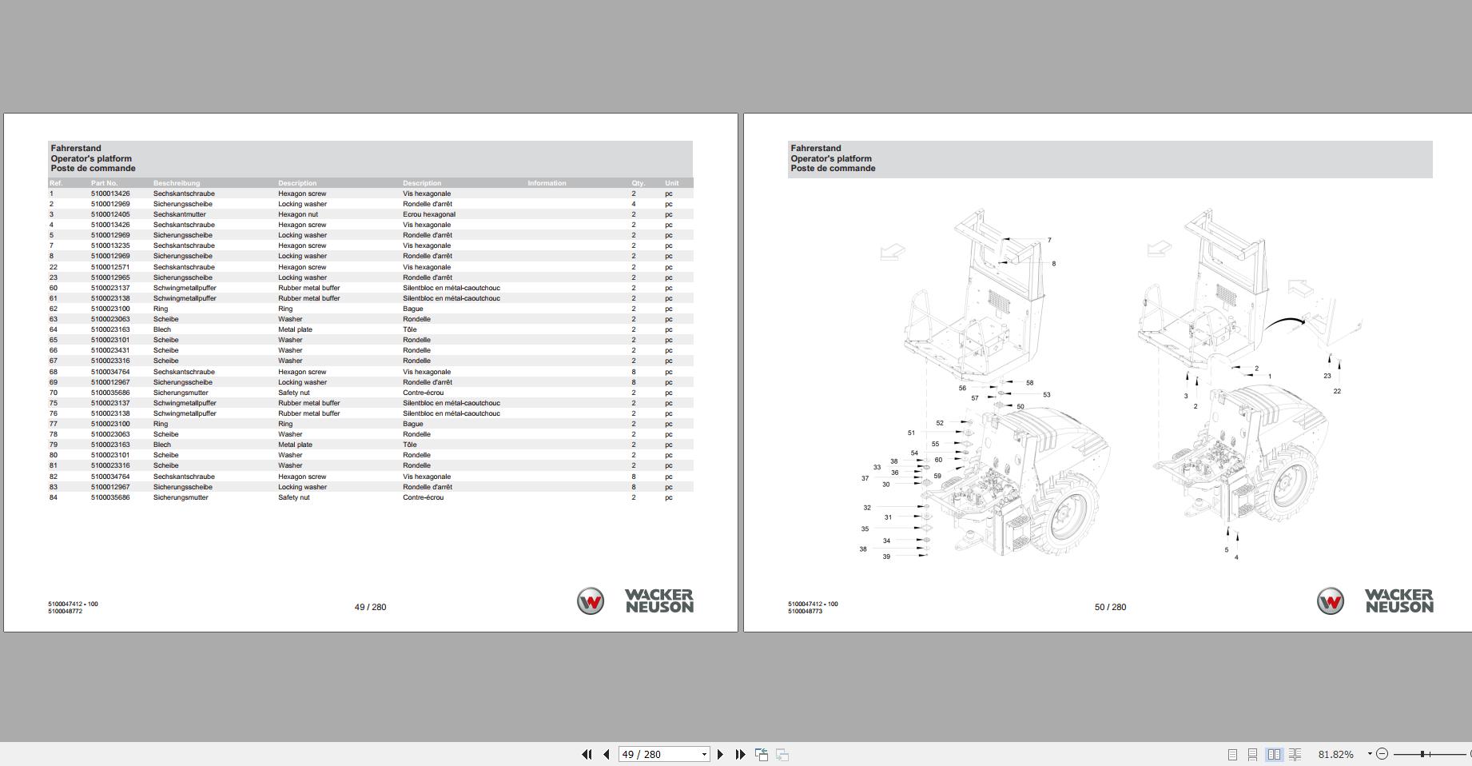Open the page number dropdown
This screenshot has height=766, width=1472.
[x=704, y=755]
